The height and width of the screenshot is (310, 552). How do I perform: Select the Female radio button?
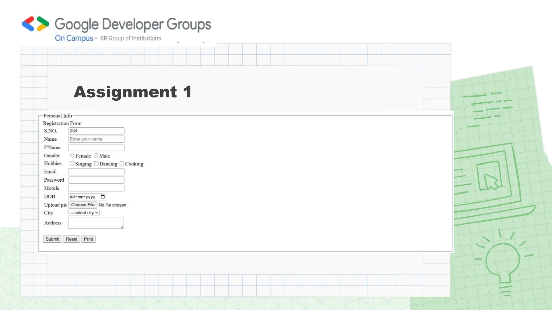72,156
